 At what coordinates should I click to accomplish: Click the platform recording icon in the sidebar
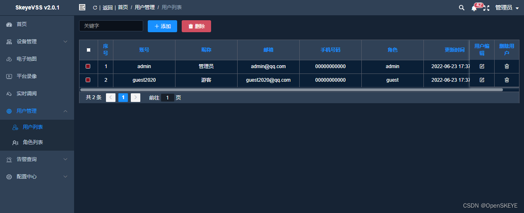click(9, 76)
